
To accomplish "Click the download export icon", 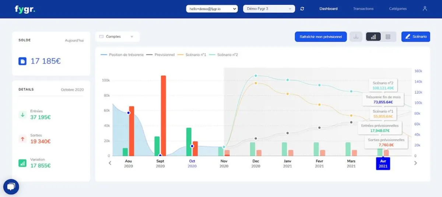I will (x=356, y=37).
